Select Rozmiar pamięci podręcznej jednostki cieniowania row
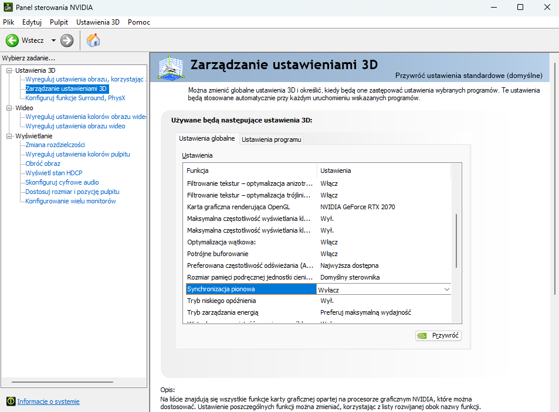The image size is (559, 412). [319, 277]
